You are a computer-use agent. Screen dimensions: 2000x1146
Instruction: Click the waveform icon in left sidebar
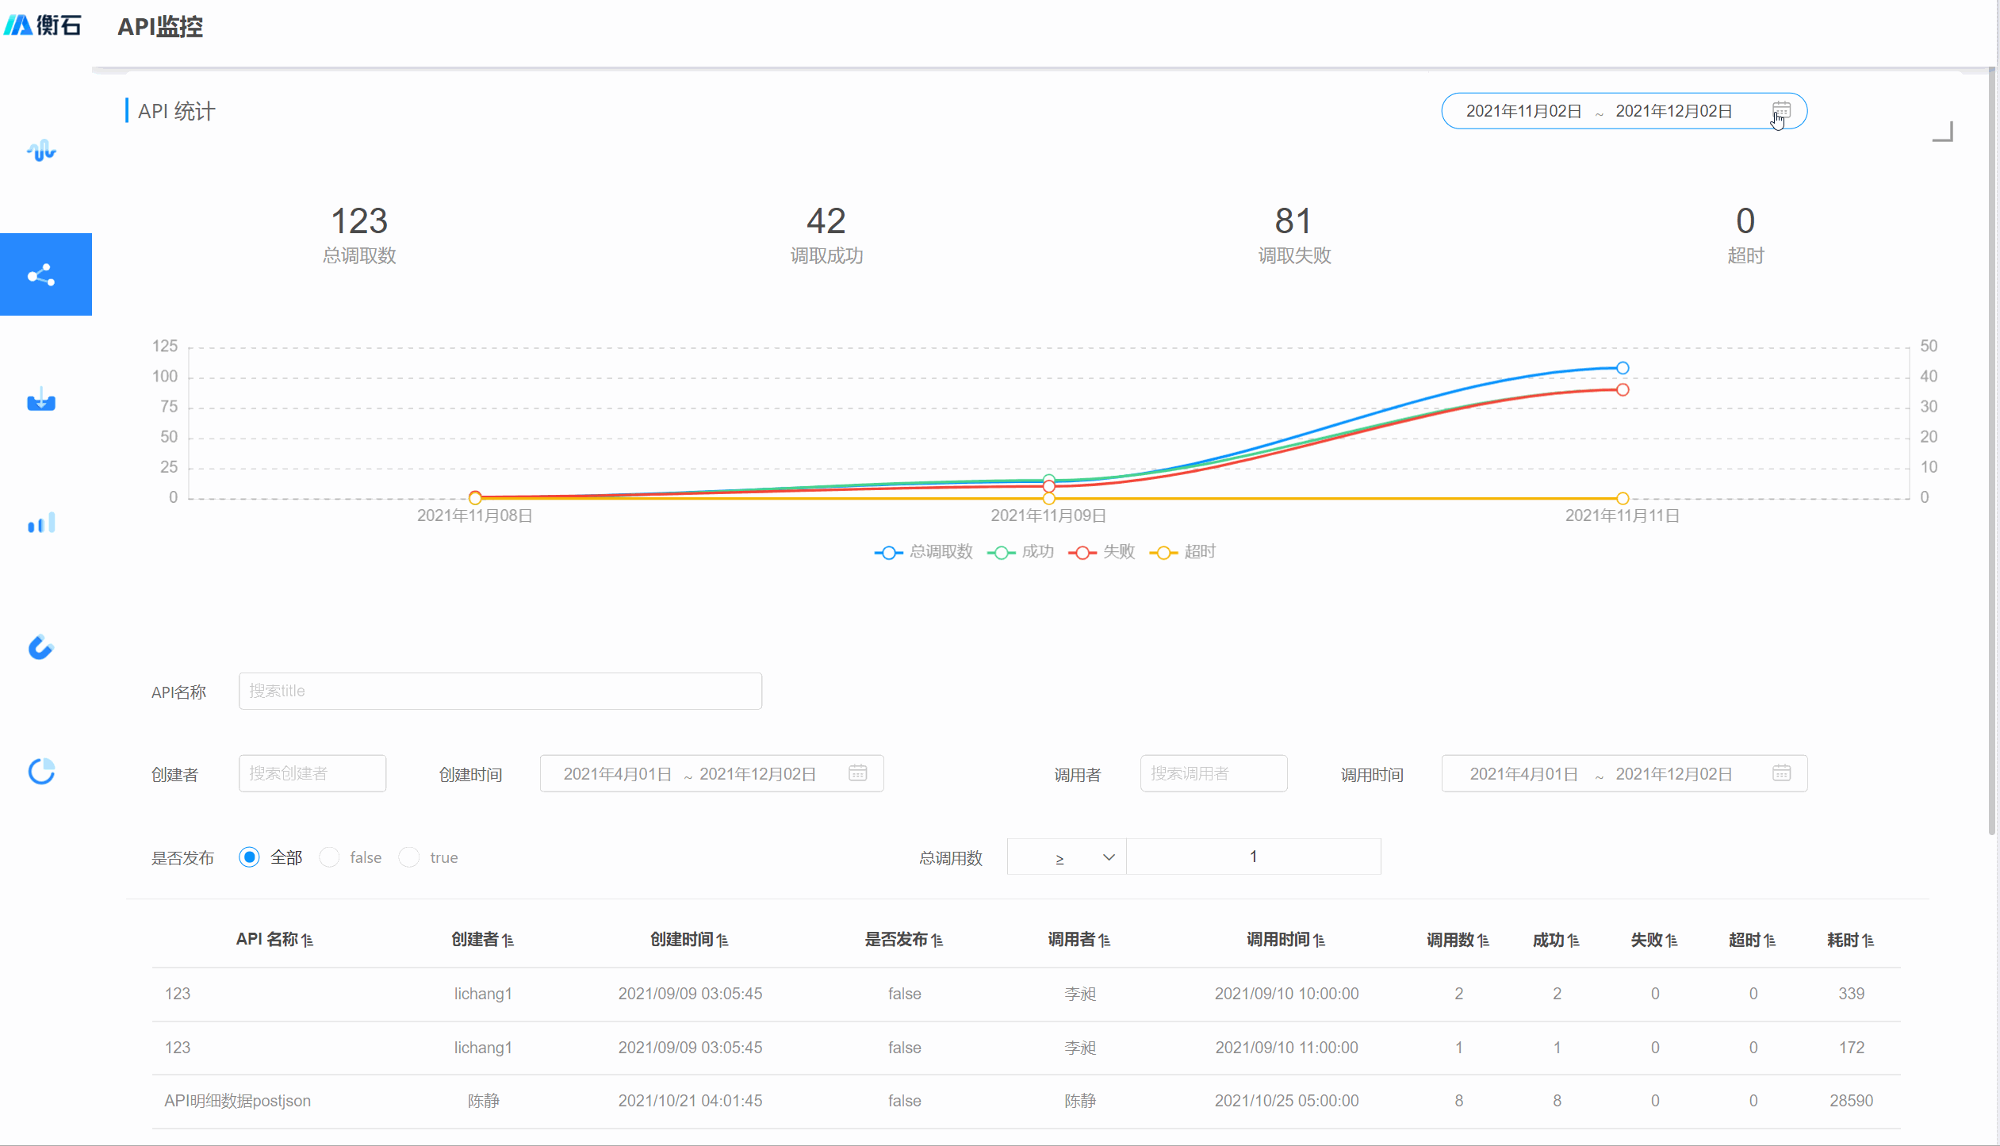click(x=41, y=151)
